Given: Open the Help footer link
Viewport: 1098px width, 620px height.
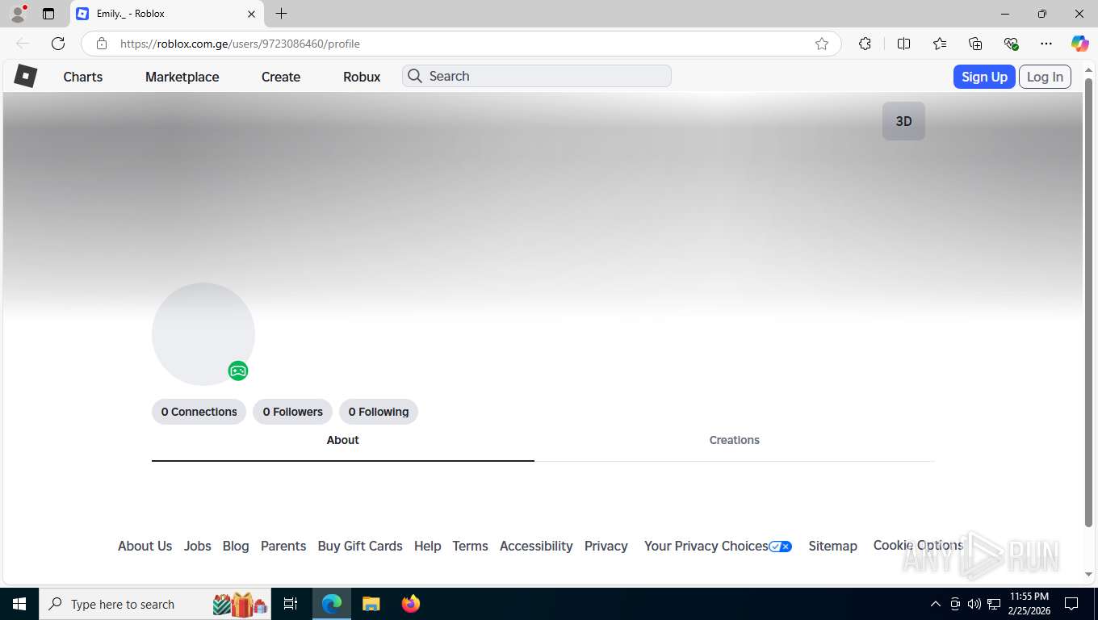Looking at the screenshot, I should (x=428, y=547).
